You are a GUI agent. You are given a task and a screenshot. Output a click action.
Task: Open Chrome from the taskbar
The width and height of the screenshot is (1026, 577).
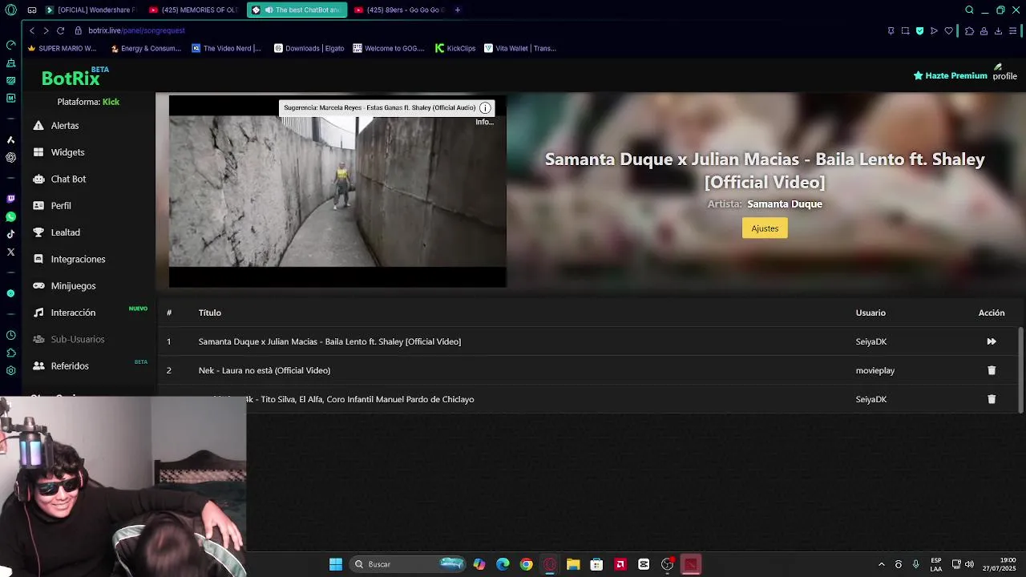pyautogui.click(x=526, y=564)
